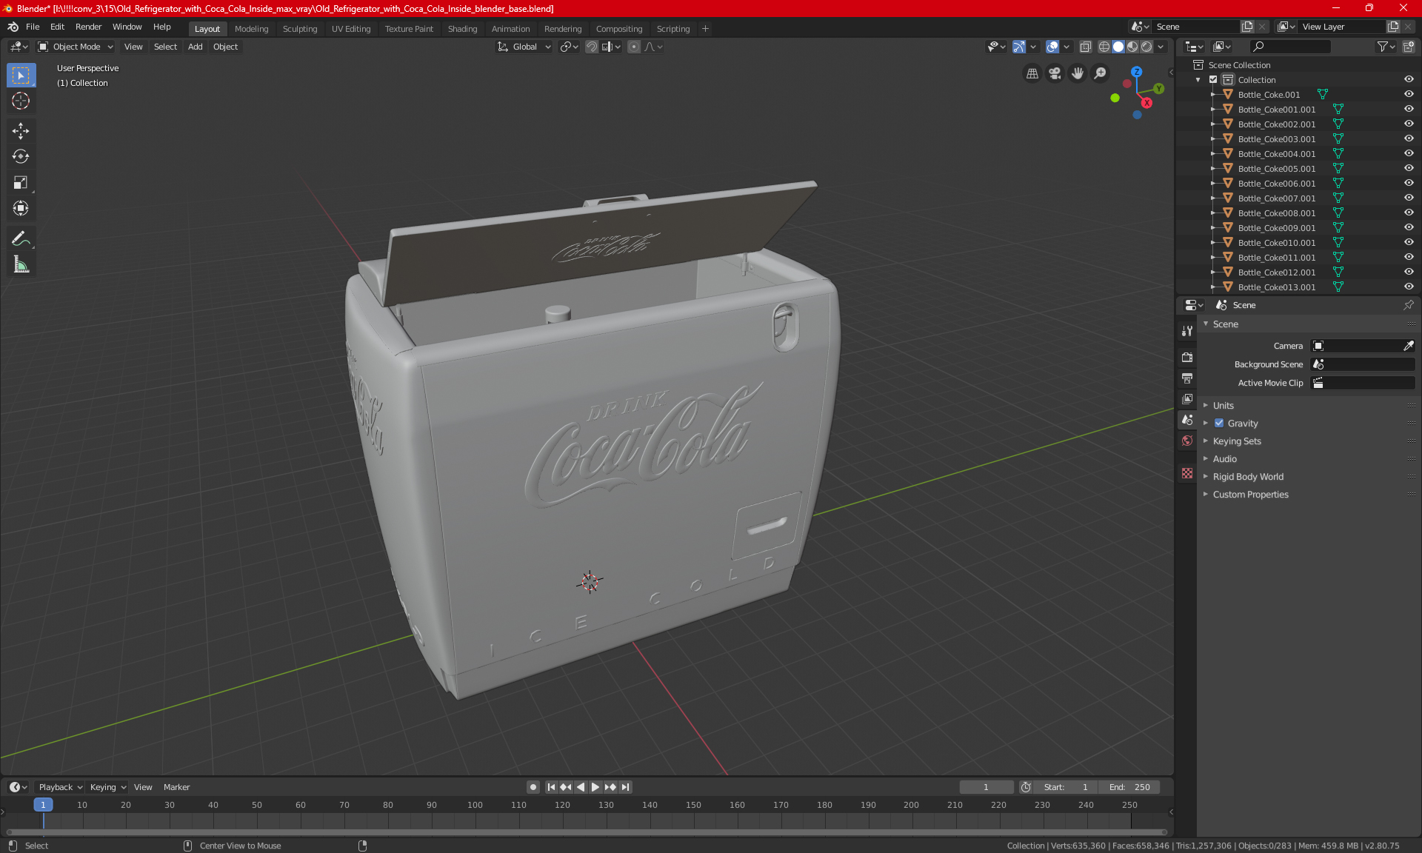This screenshot has width=1422, height=853.
Task: Open the Global transform orientation dropdown
Action: click(524, 47)
